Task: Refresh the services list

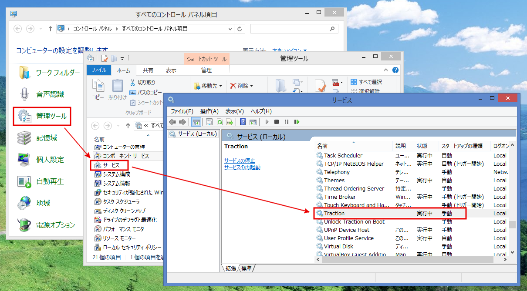Action: click(x=220, y=122)
